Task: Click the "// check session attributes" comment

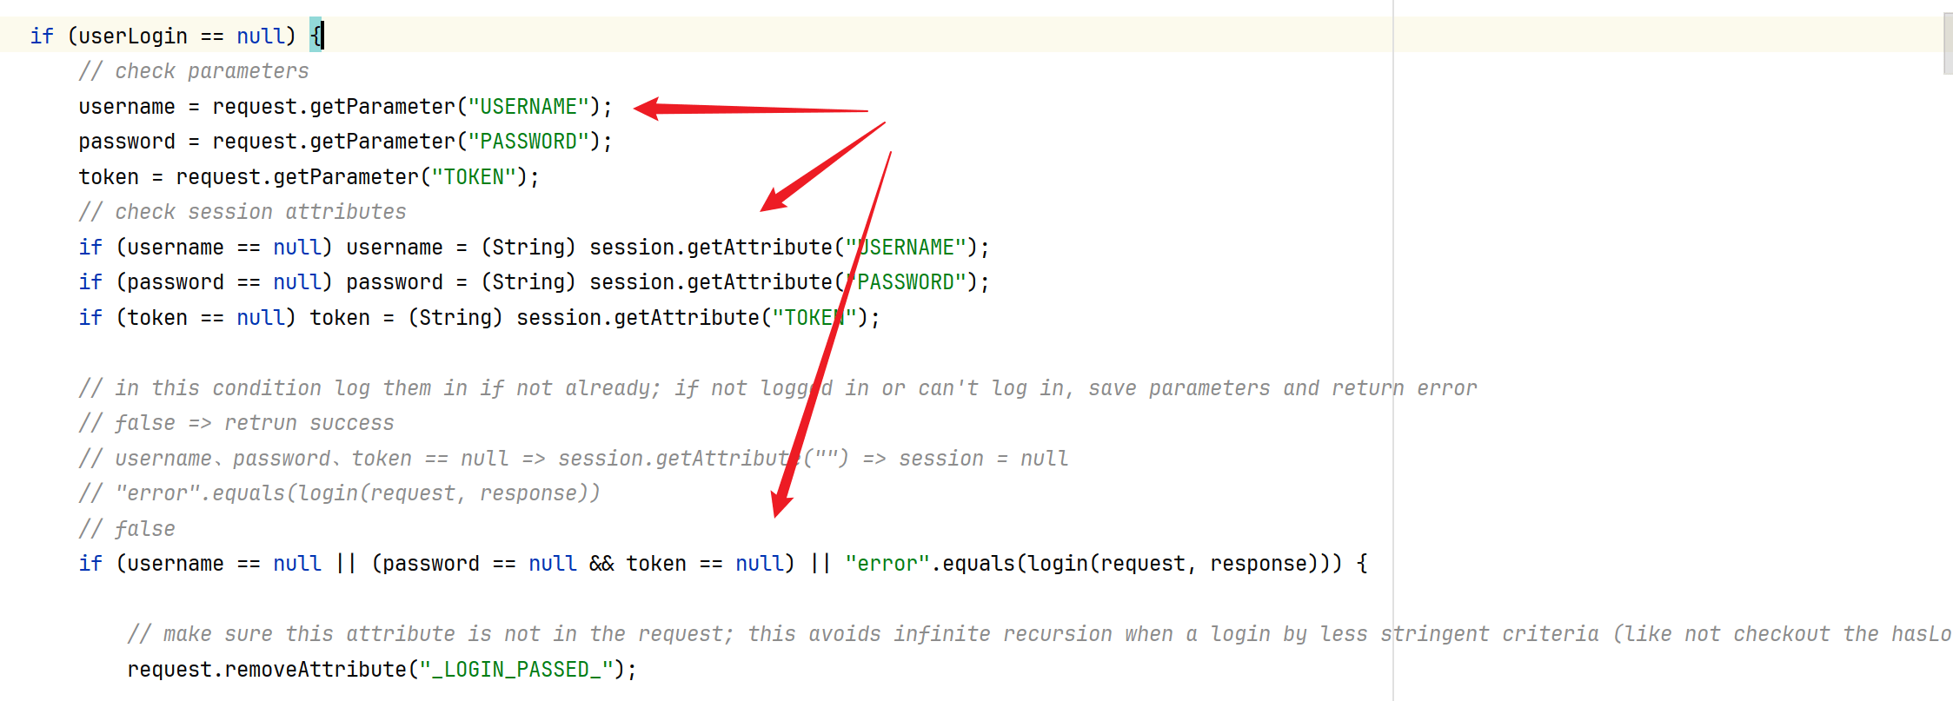Action: click(x=242, y=212)
